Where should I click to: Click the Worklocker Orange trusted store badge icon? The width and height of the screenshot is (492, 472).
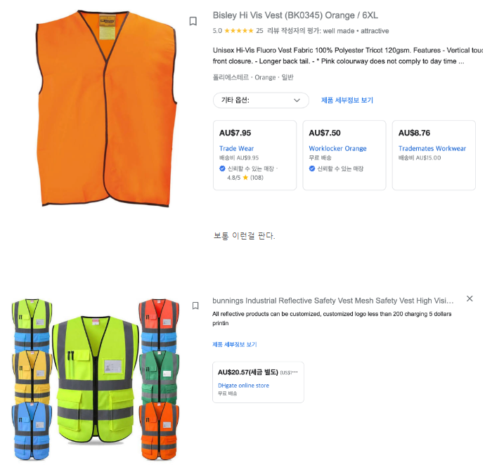pos(312,169)
